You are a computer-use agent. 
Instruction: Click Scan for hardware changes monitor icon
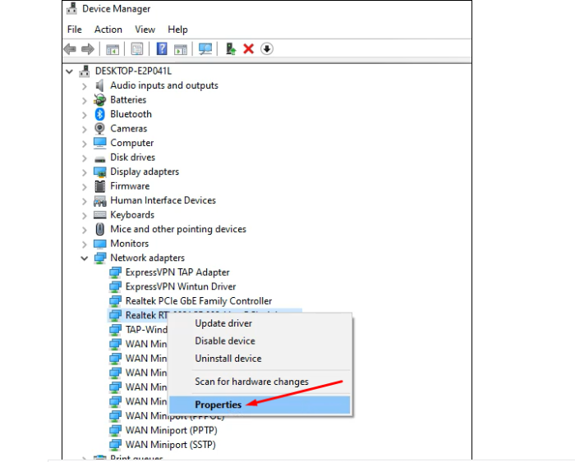point(205,48)
